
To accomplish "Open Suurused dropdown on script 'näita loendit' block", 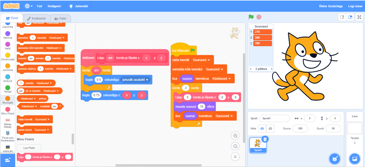I will (x=201, y=60).
